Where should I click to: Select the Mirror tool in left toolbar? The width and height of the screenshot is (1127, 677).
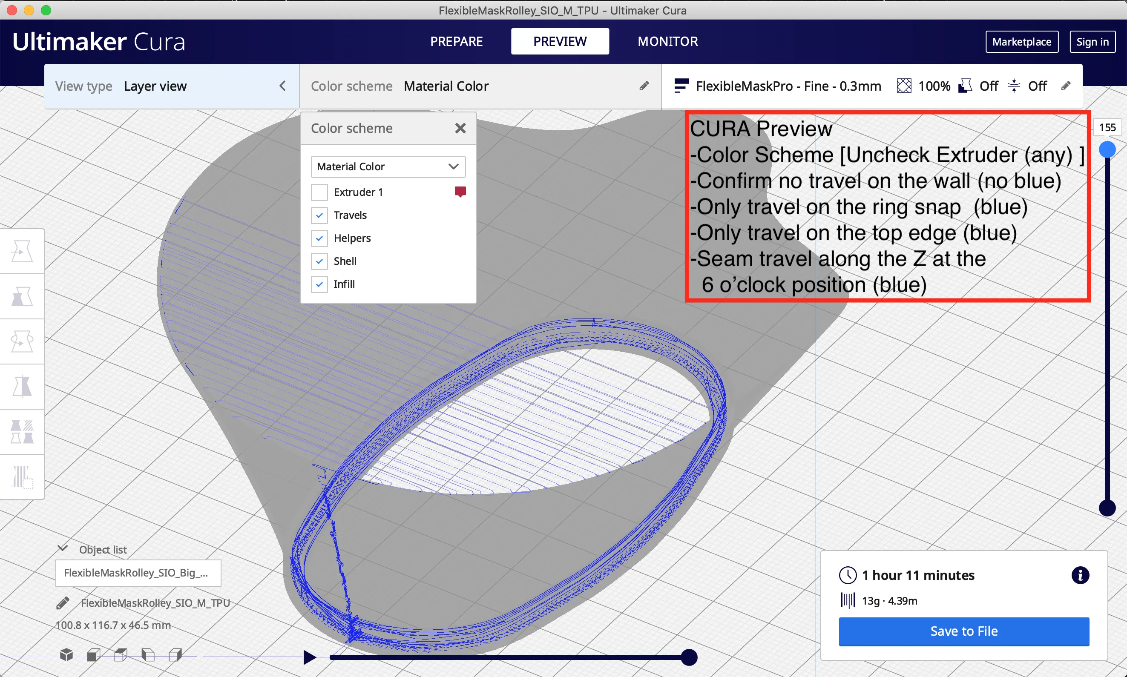pos(22,387)
